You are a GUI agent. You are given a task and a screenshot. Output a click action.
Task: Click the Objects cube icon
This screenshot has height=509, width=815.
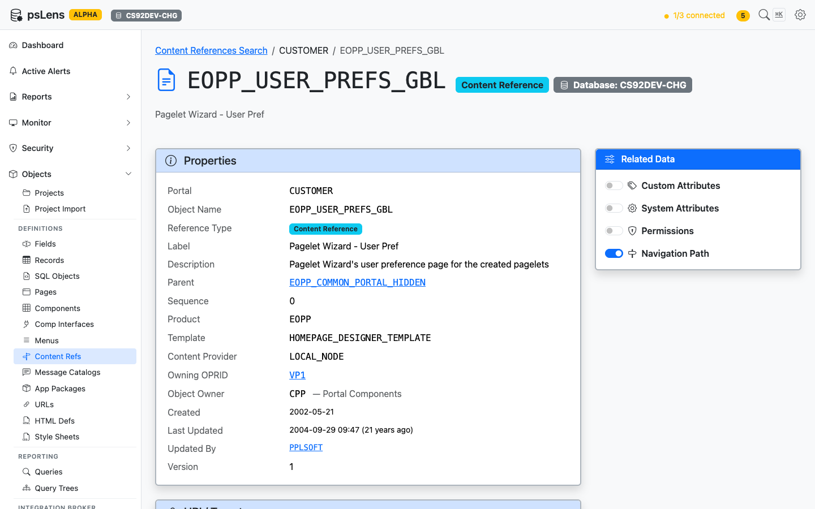click(x=13, y=174)
